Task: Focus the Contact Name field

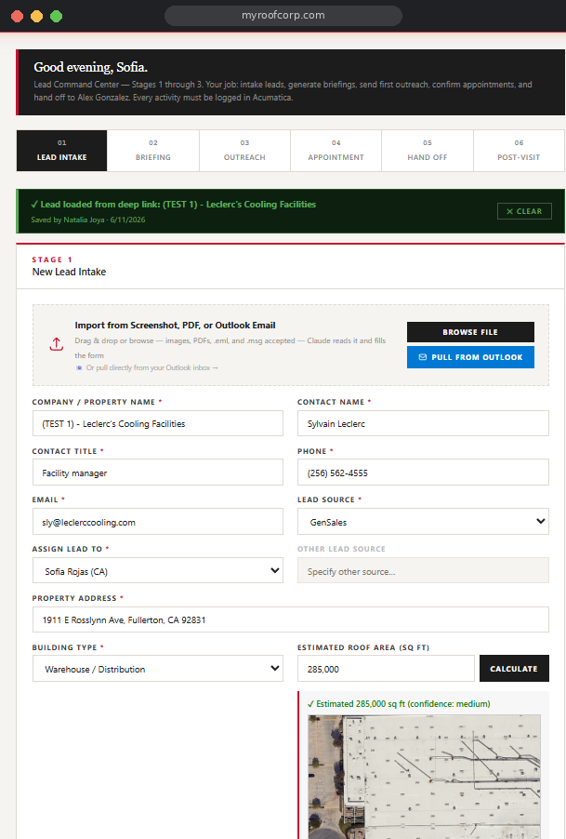Action: pyautogui.click(x=423, y=424)
